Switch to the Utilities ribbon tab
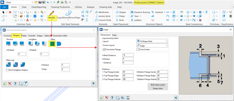 78,7
